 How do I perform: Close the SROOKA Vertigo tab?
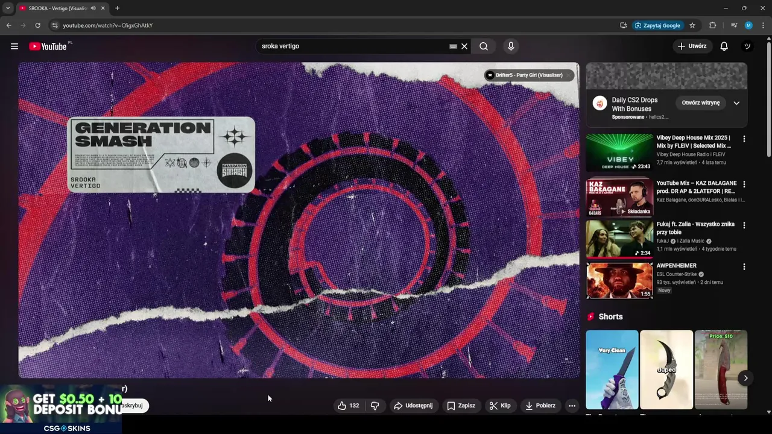pos(103,8)
